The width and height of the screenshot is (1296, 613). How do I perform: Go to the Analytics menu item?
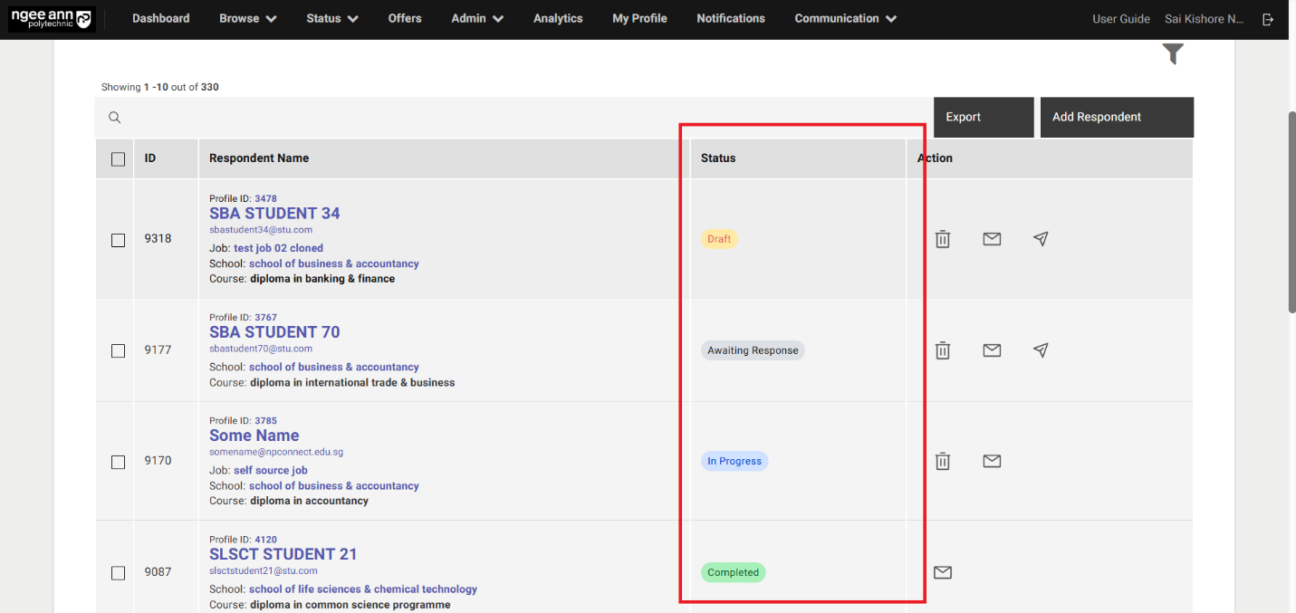pyautogui.click(x=558, y=18)
